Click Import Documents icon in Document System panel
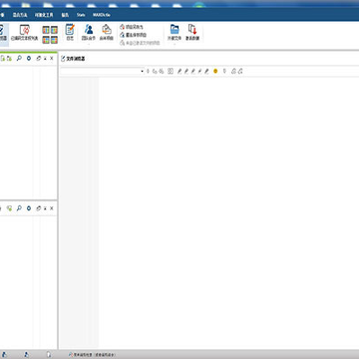The image size is (359, 359). pos(9,59)
